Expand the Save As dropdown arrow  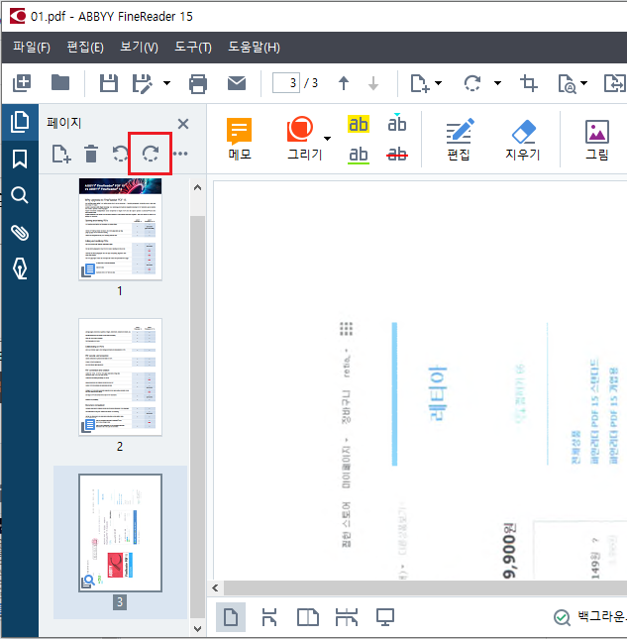pos(166,83)
